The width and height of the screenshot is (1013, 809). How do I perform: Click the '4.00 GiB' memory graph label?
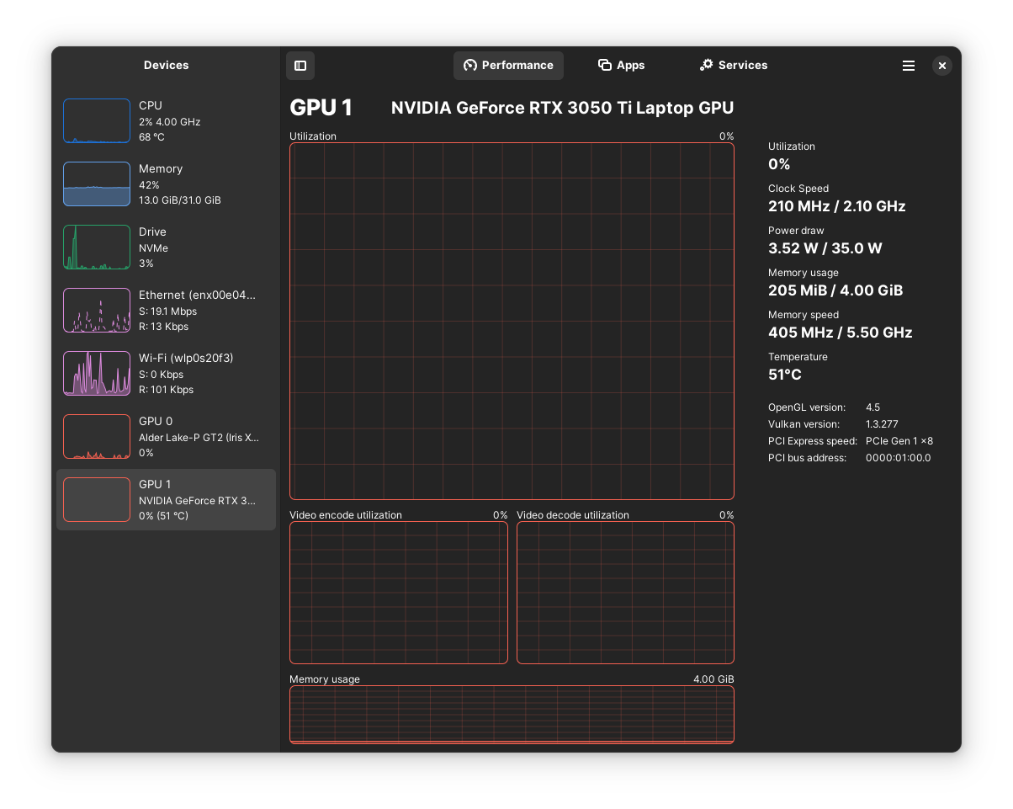713,679
